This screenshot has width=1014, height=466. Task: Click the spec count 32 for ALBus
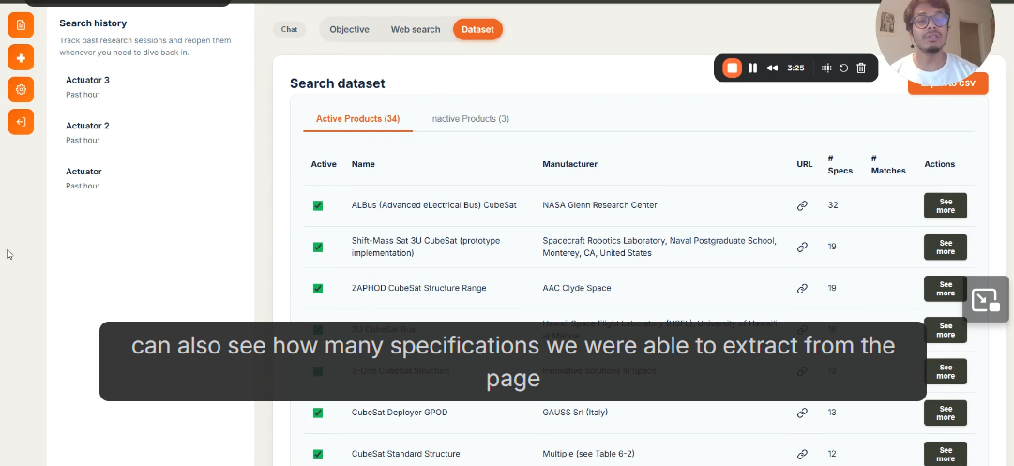(x=832, y=205)
